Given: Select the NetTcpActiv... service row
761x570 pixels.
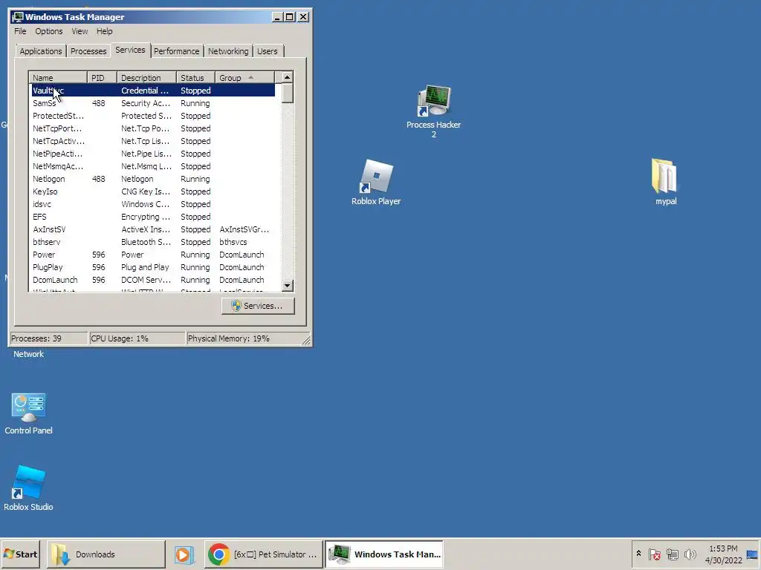Looking at the screenshot, I should click(153, 141).
